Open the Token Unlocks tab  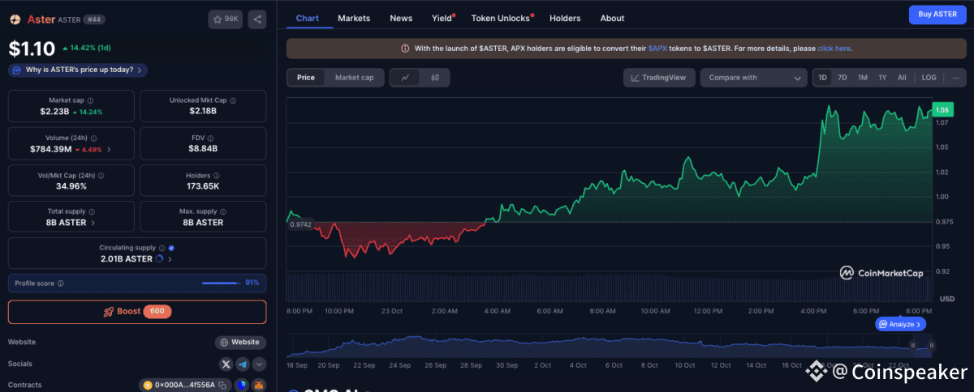pos(502,18)
